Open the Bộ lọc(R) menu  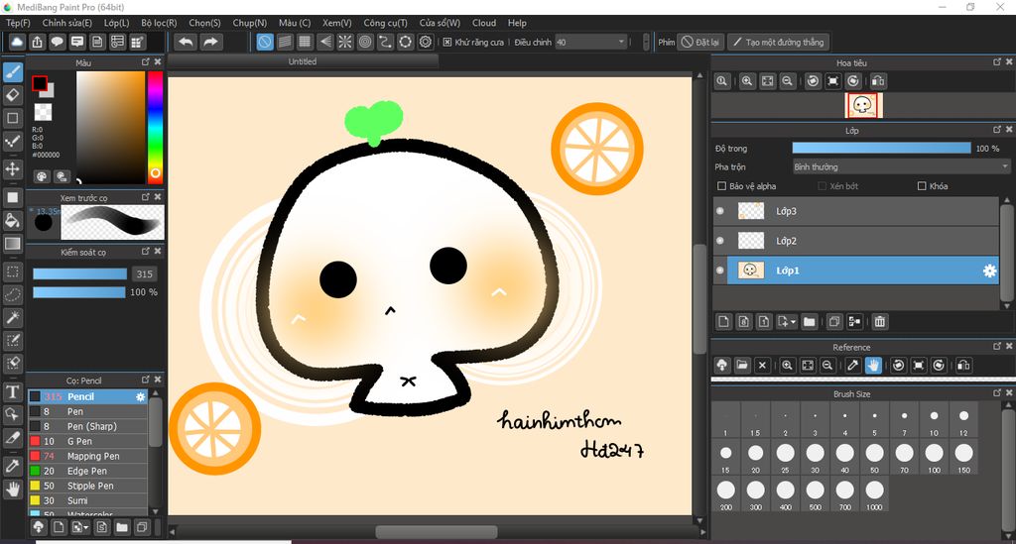pos(159,23)
